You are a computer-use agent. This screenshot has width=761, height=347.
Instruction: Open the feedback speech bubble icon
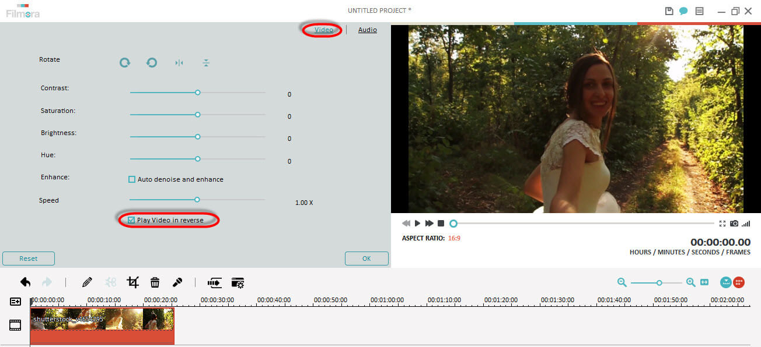(683, 11)
